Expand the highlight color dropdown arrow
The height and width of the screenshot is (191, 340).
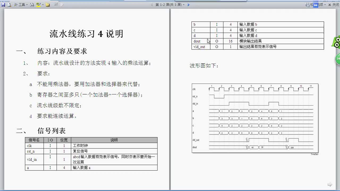pyautogui.click(x=43, y=5)
